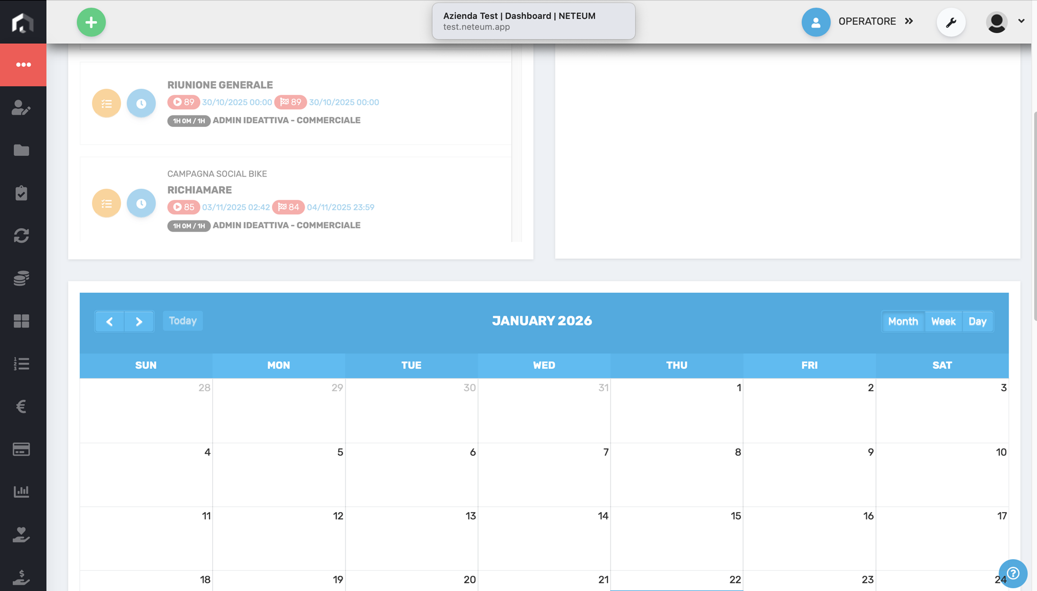The image size is (1037, 591).
Task: Open the euro symbol sidebar icon
Action: 21,407
